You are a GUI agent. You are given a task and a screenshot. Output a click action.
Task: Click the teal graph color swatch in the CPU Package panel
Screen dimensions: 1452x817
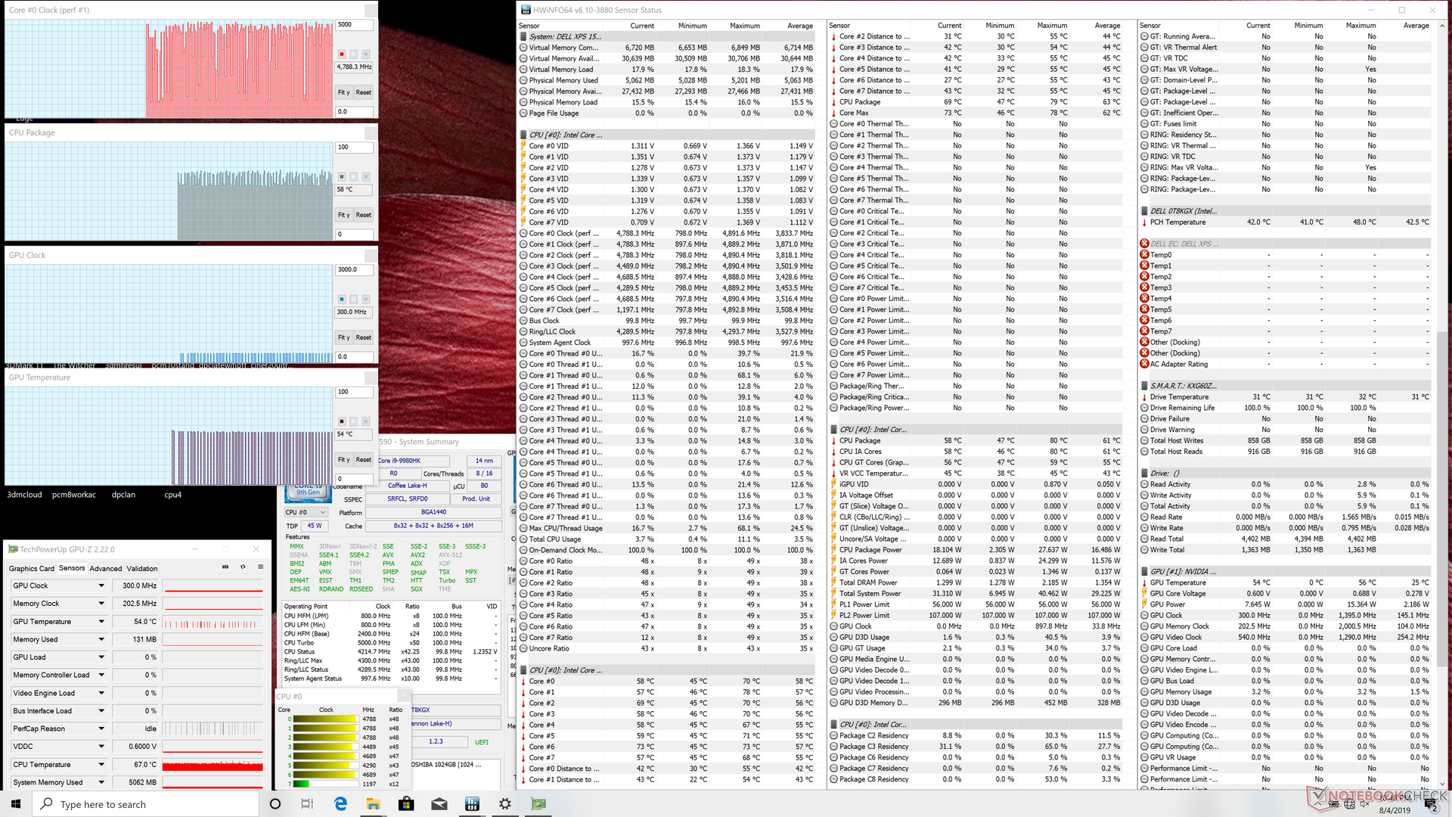(342, 176)
